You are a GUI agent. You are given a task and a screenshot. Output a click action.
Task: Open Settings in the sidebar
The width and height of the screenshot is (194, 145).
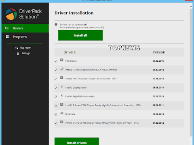[x=26, y=54]
